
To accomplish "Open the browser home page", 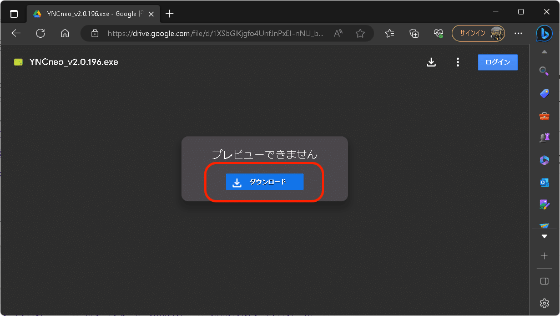I will pos(64,33).
